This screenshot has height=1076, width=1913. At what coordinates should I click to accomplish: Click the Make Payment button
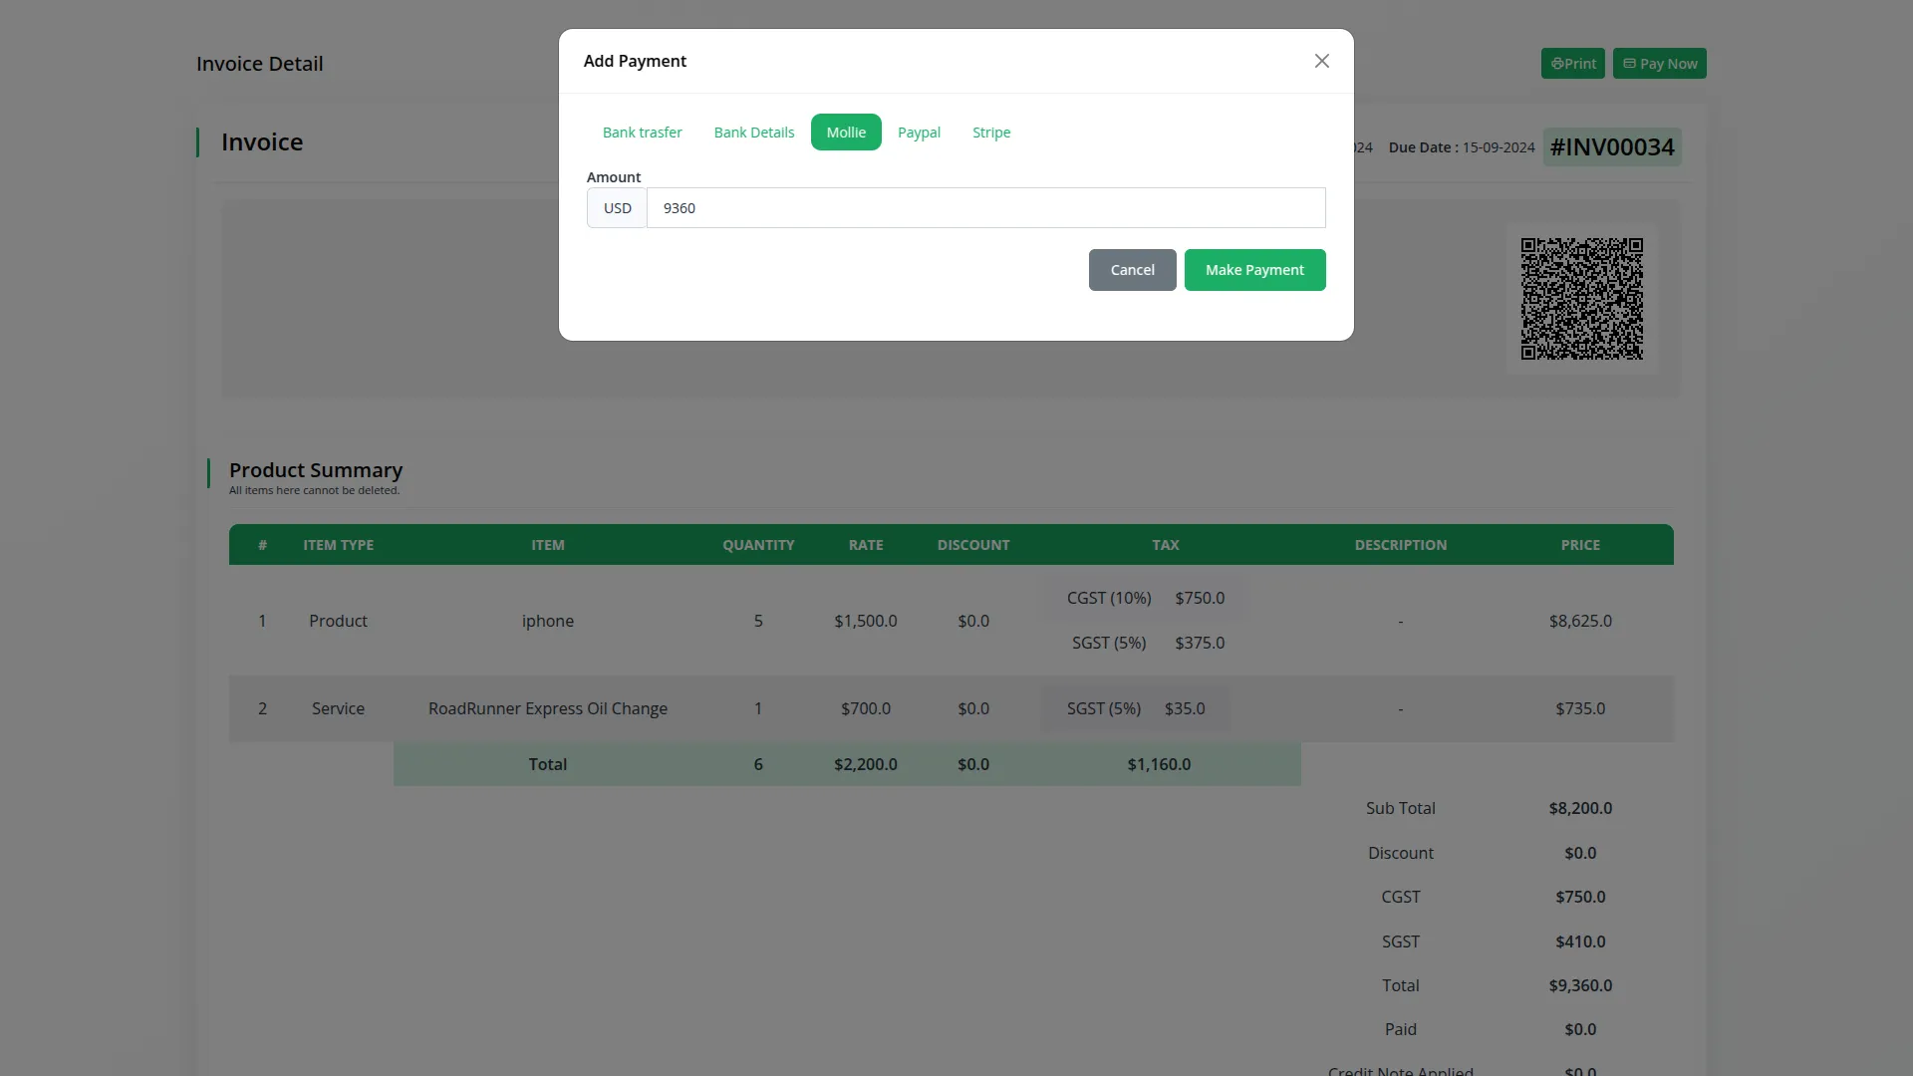1253,270
